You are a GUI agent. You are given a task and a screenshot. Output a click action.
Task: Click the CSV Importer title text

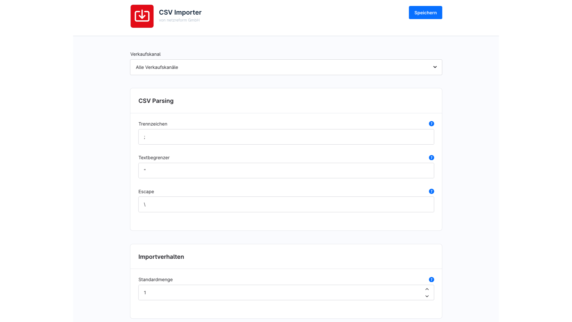(x=180, y=12)
